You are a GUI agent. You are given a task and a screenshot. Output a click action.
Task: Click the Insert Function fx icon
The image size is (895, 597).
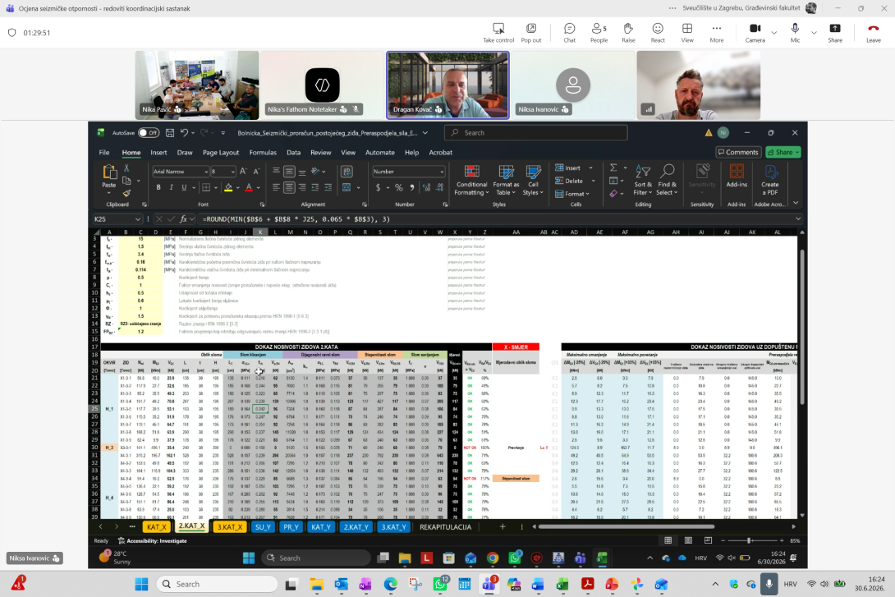tap(184, 219)
